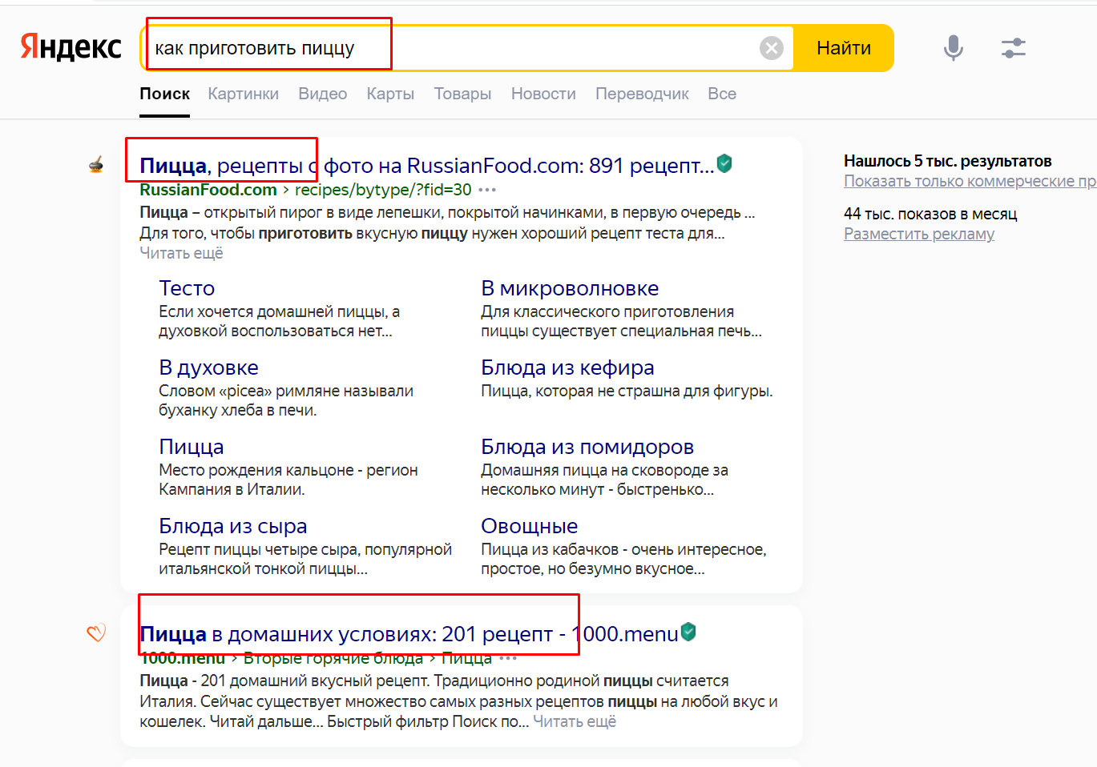Click 'Разместить рекламу' link
This screenshot has width=1097, height=767.
point(919,234)
